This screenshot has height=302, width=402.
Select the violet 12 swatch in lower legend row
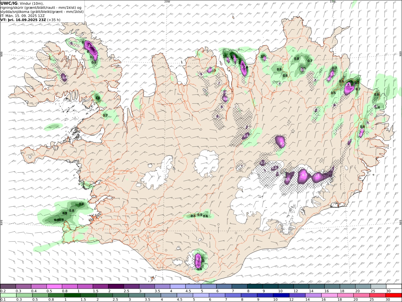tap(297, 295)
